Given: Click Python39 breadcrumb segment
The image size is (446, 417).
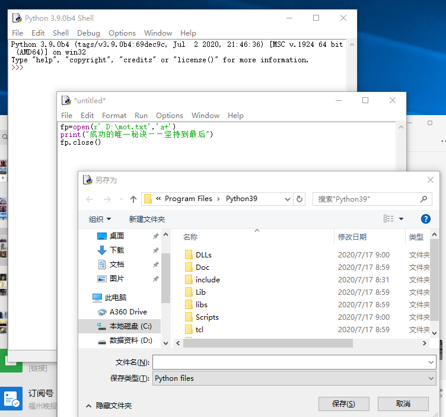Looking at the screenshot, I should [241, 199].
